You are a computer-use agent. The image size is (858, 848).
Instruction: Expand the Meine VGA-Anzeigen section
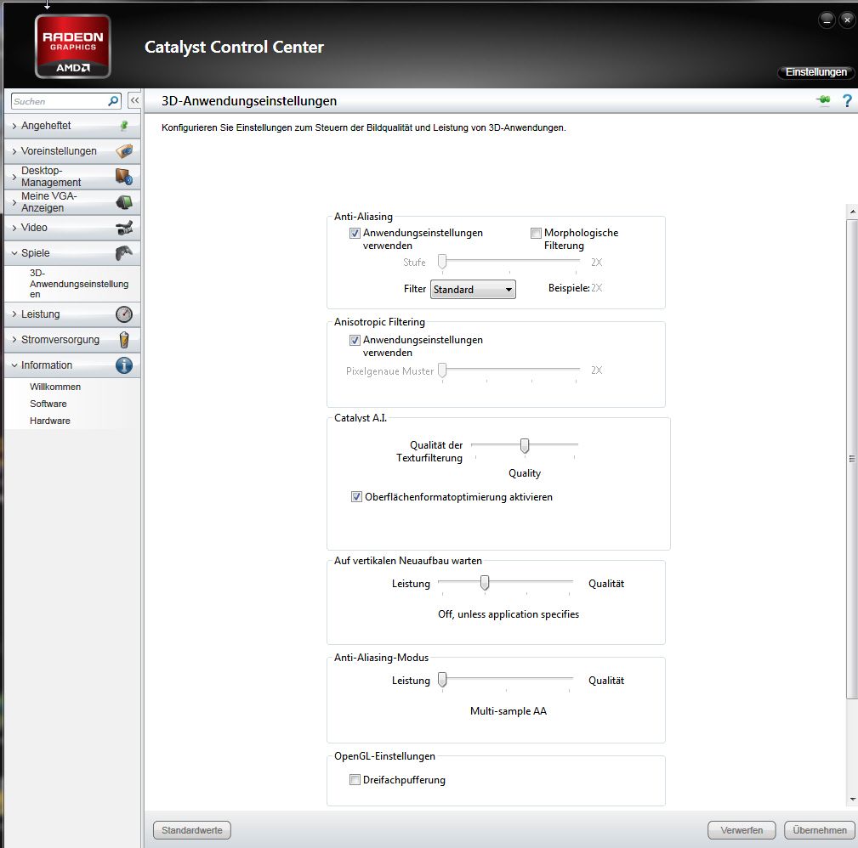14,202
